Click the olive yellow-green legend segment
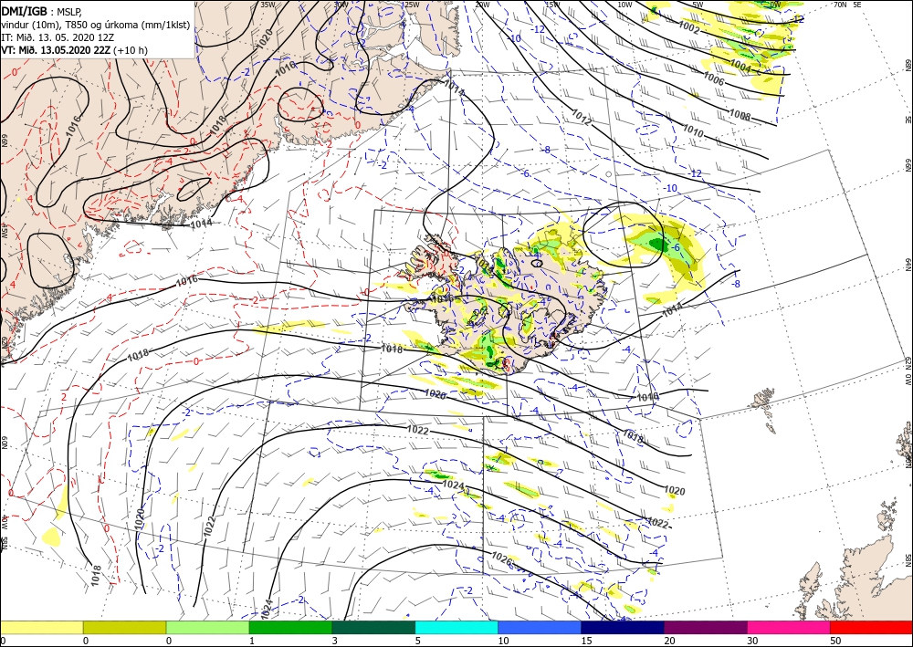The image size is (913, 647). tap(124, 627)
